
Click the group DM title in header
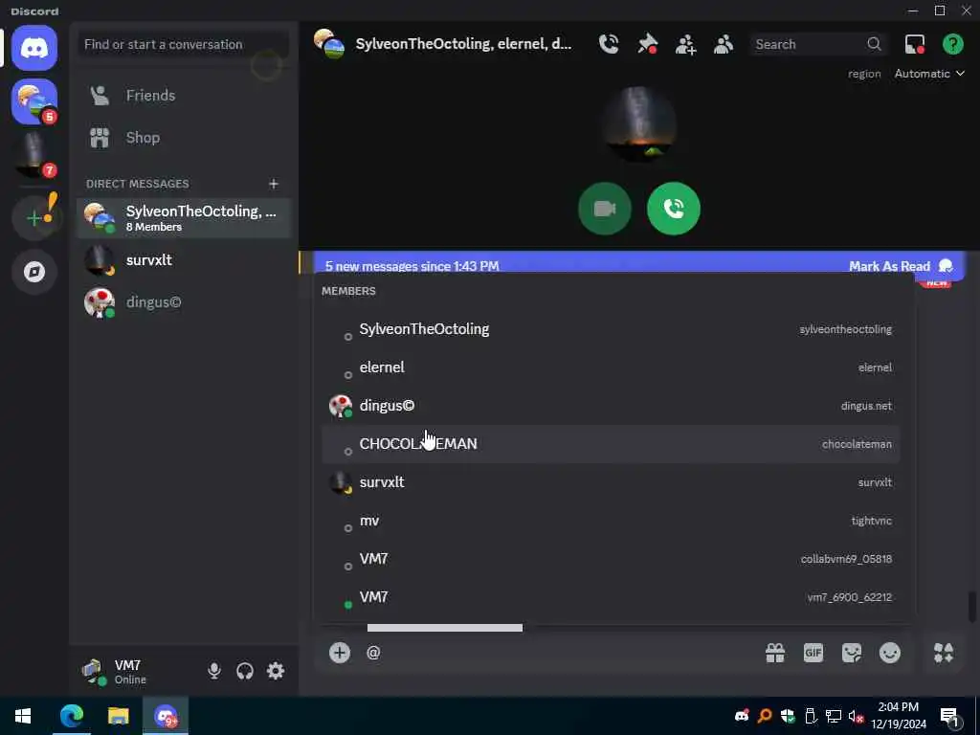click(463, 44)
